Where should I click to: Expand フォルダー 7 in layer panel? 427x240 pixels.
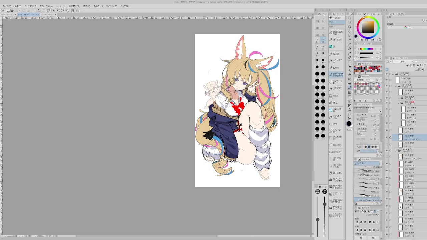399,98
